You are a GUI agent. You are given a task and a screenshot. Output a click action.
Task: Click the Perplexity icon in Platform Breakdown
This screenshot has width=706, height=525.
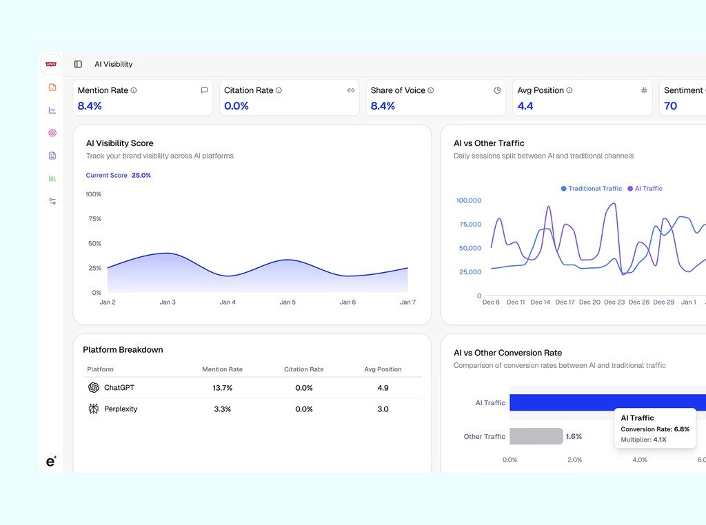tap(94, 409)
